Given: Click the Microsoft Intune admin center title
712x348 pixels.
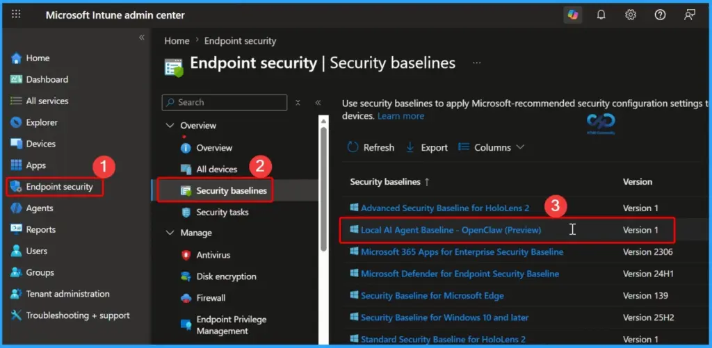Looking at the screenshot, I should click(115, 15).
